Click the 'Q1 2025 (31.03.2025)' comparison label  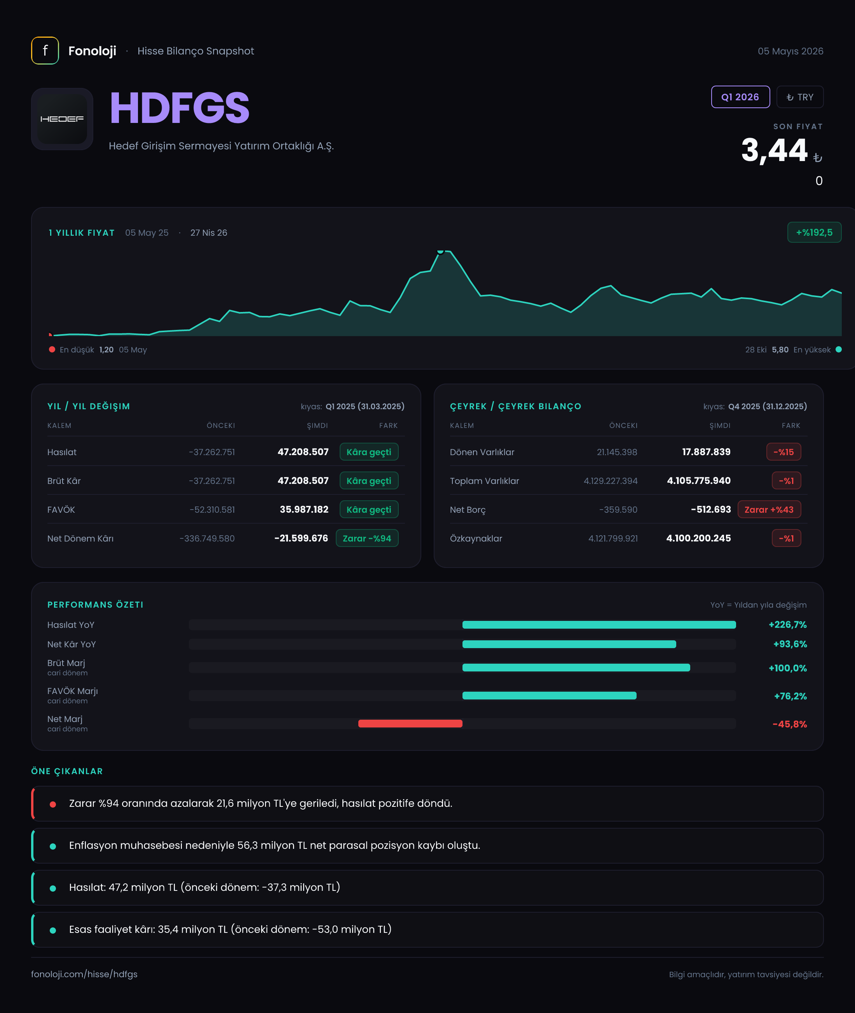pos(365,406)
